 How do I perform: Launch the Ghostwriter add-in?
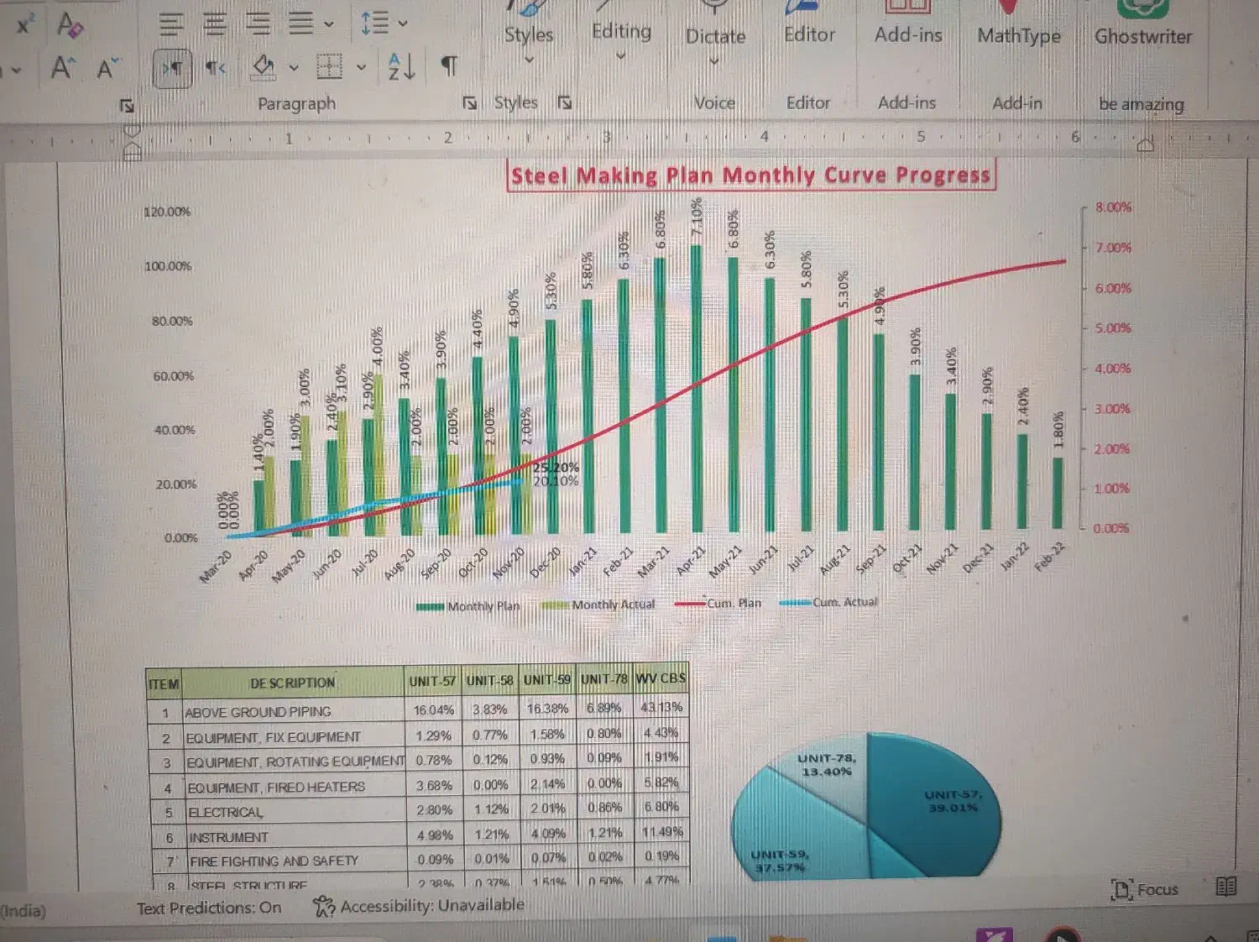click(1143, 25)
